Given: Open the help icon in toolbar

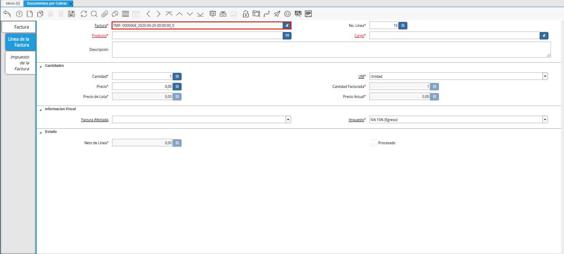Looking at the screenshot, I should [x=19, y=14].
